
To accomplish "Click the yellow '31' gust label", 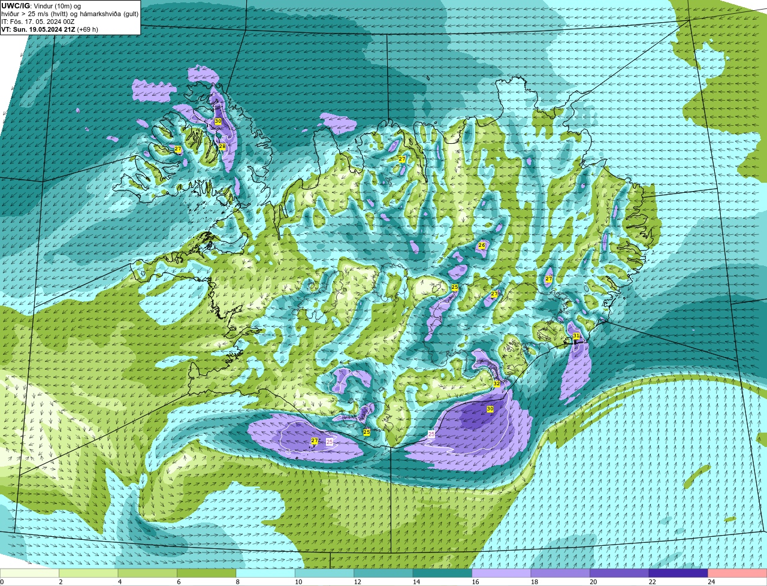I will coord(576,336).
